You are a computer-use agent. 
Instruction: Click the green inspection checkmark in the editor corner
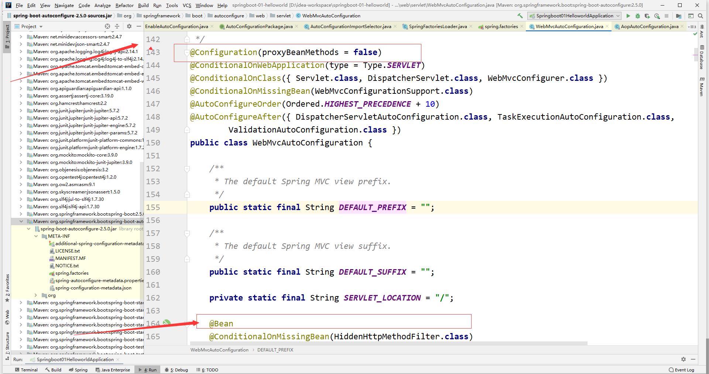696,34
